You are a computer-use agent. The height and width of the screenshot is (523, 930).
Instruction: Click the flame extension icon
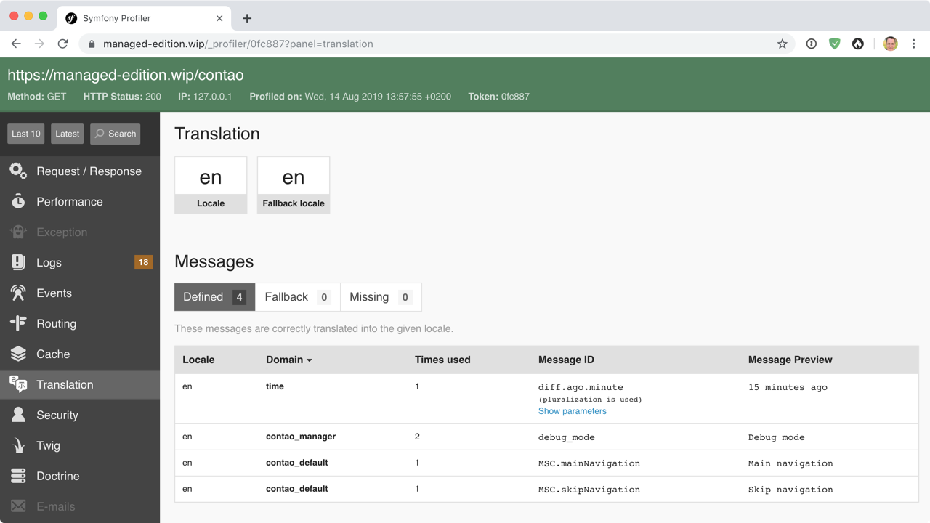(x=858, y=44)
